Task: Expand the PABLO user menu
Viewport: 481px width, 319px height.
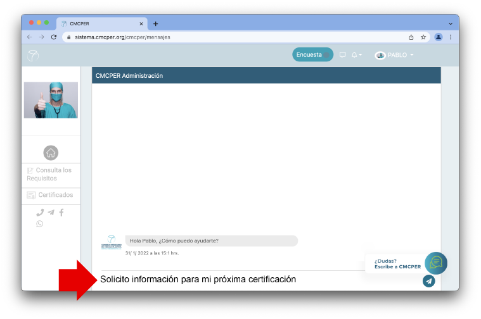Action: pos(401,55)
